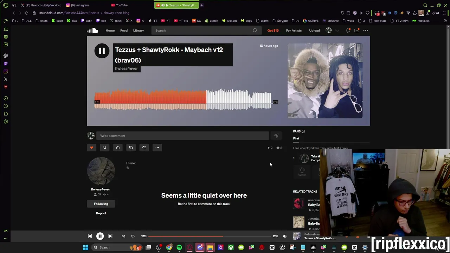Show the Fans info tooltip icon
This screenshot has height=253, width=450.
click(x=303, y=131)
